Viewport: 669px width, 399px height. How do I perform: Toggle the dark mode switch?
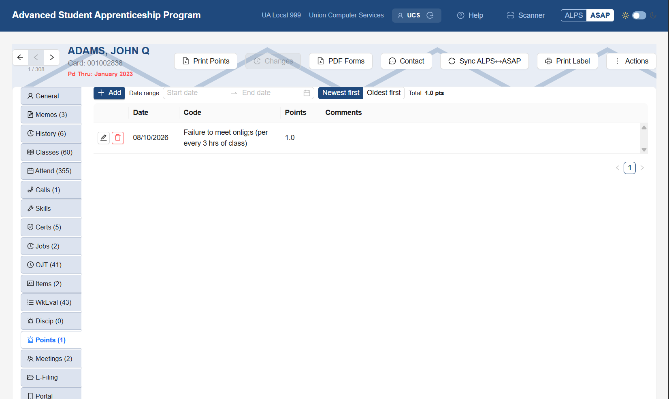[639, 15]
